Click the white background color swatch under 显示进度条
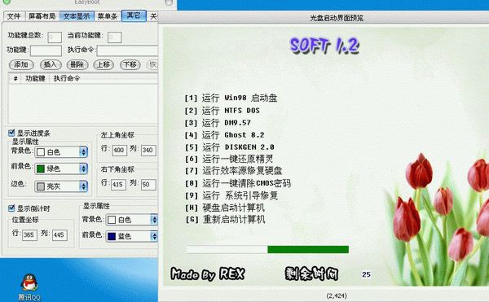Image resolution: width=489 pixels, height=302 pixels. (x=41, y=152)
